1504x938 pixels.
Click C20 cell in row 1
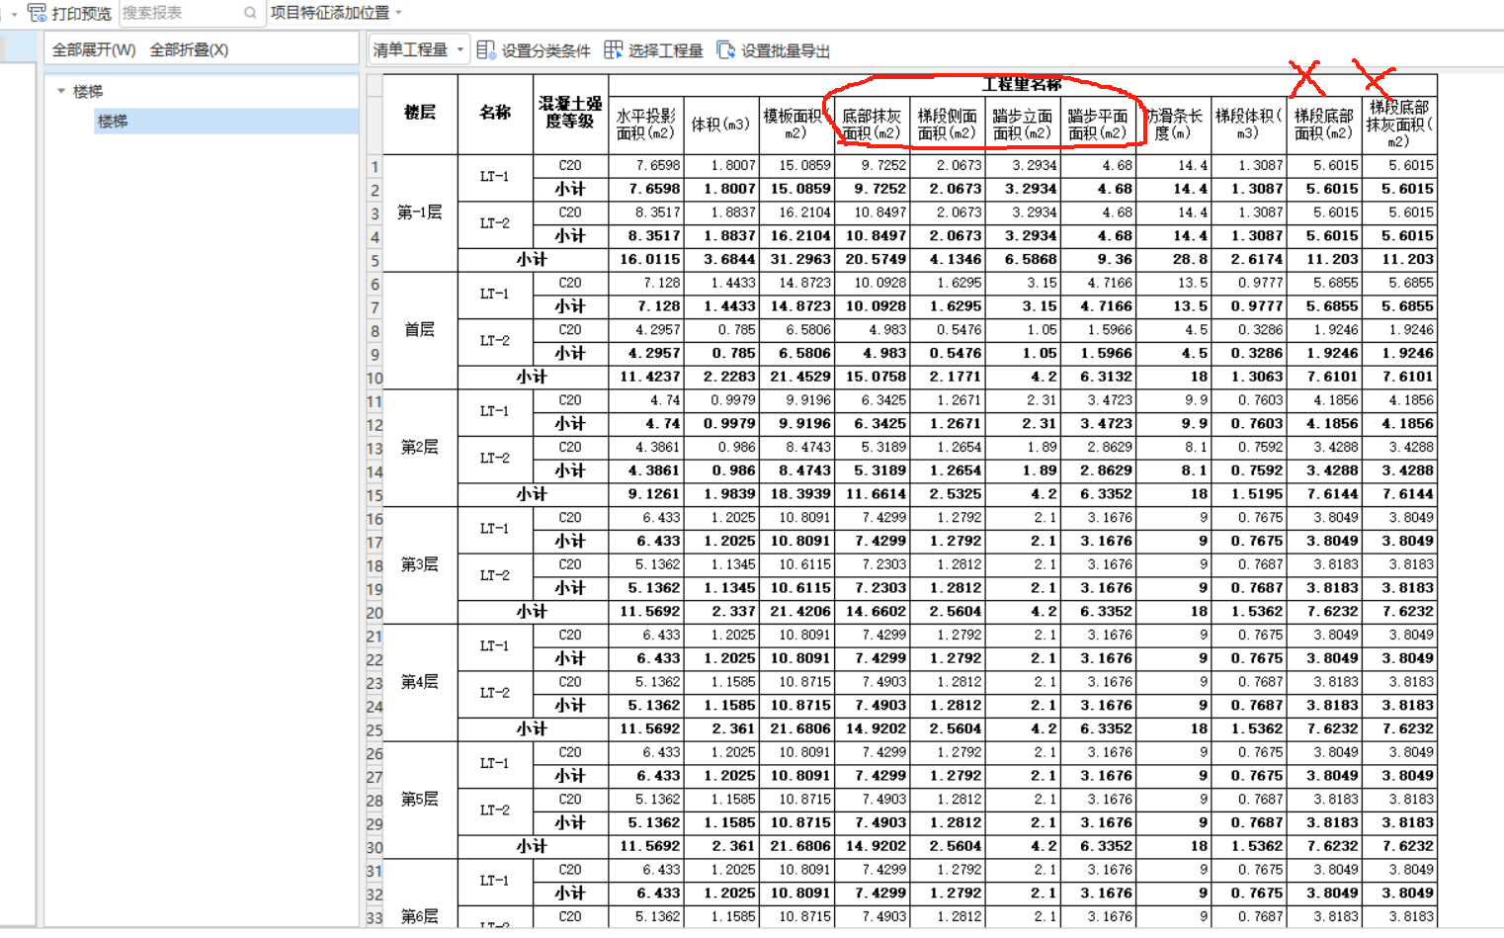[x=570, y=165]
